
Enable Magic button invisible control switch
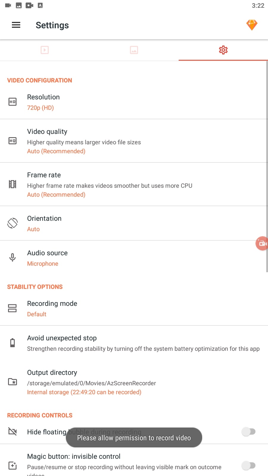[248, 465]
